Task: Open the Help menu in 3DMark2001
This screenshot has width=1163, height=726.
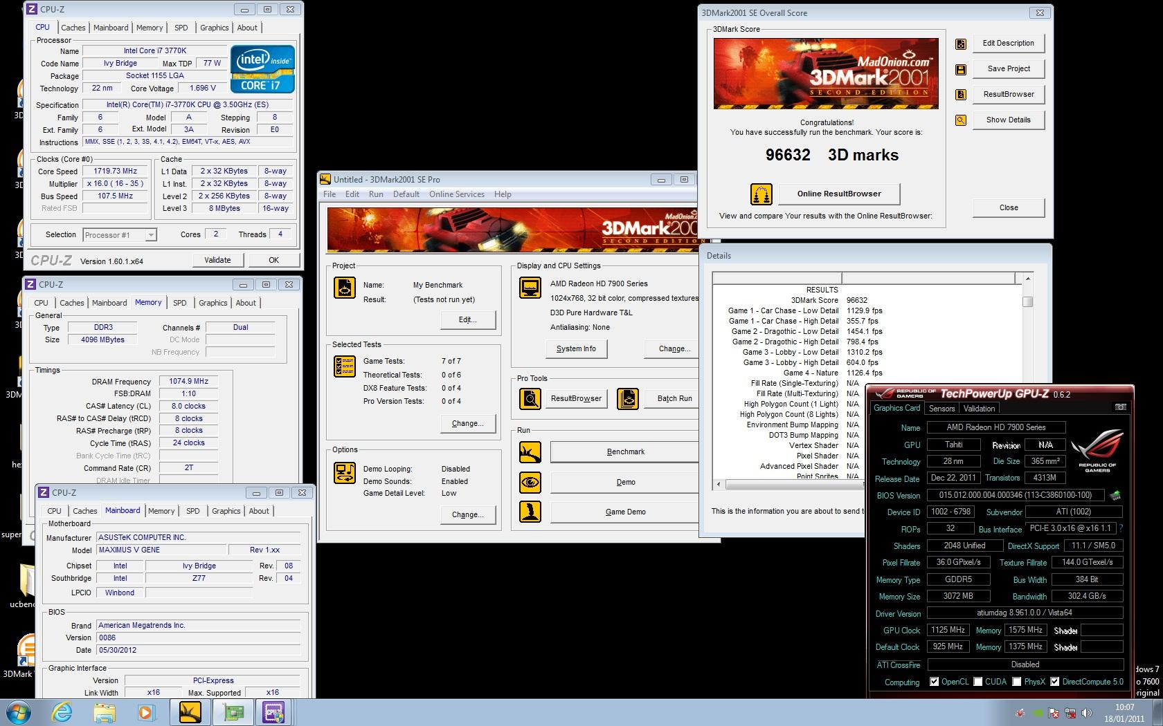Action: [x=503, y=194]
